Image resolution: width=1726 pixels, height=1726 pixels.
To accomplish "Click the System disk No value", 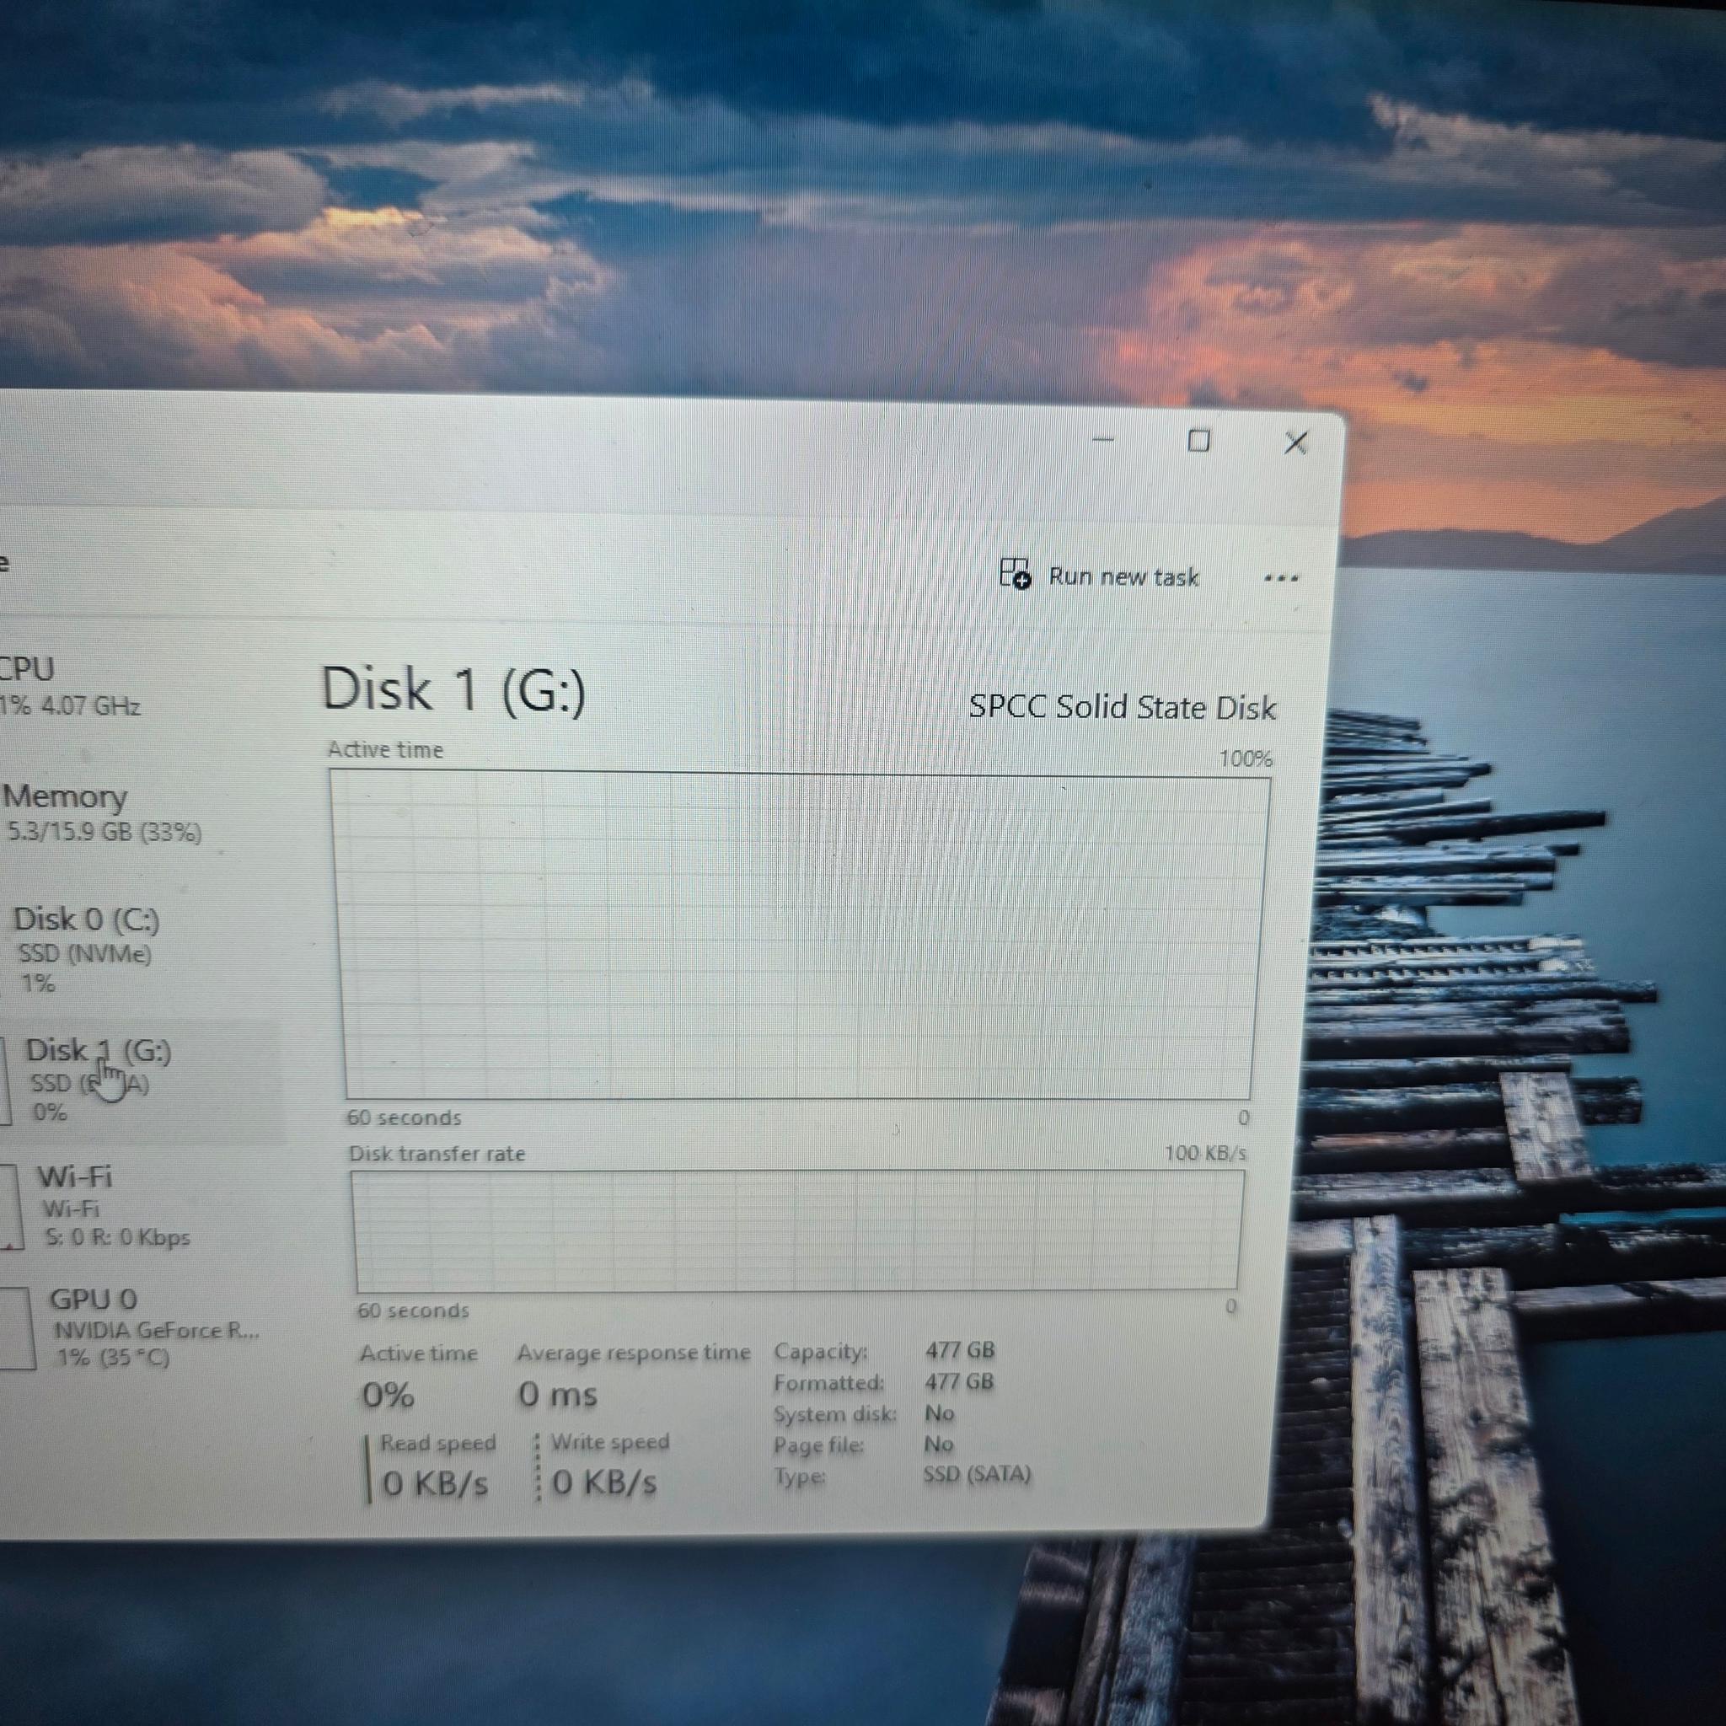I will click(939, 1413).
